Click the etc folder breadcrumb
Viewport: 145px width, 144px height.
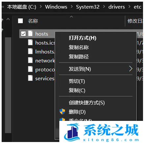tap(137, 7)
